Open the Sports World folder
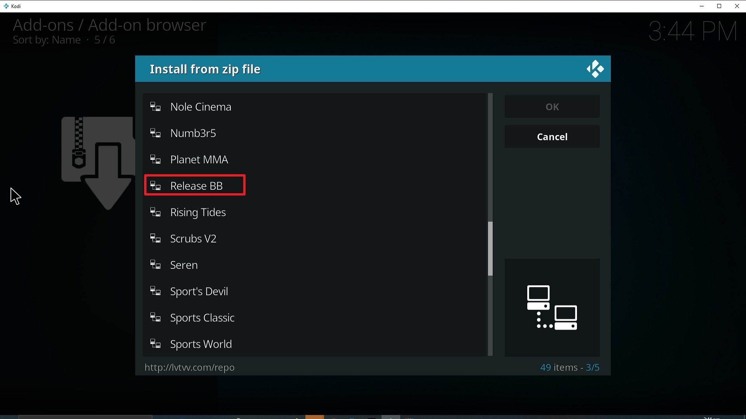This screenshot has width=746, height=419. [x=315, y=344]
